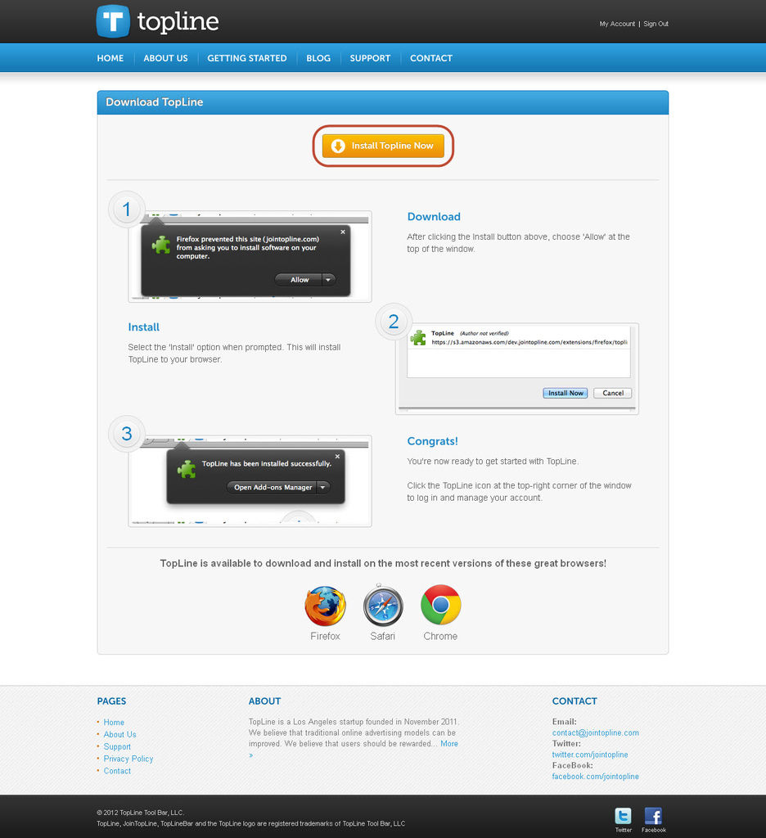
Task: Click the Congrats! heading
Action: tap(432, 441)
